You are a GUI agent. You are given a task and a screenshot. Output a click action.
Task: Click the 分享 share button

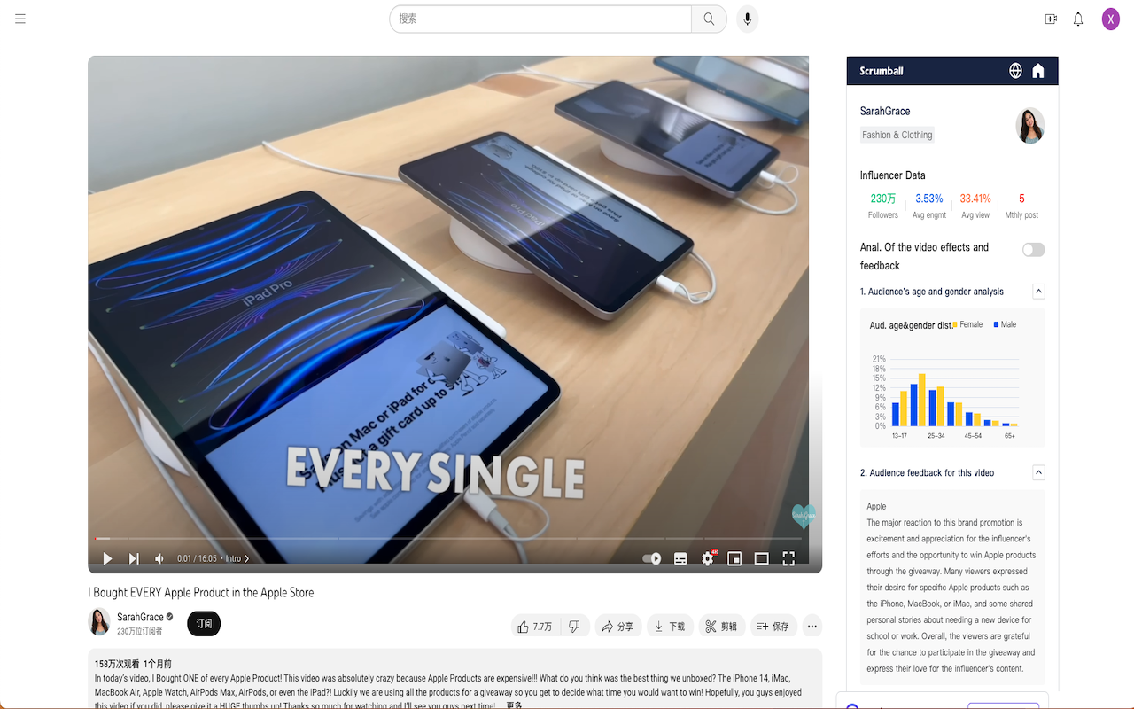617,627
